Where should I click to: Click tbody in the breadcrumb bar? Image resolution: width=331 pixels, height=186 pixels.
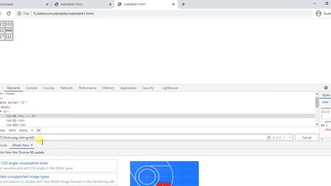coord(23,130)
